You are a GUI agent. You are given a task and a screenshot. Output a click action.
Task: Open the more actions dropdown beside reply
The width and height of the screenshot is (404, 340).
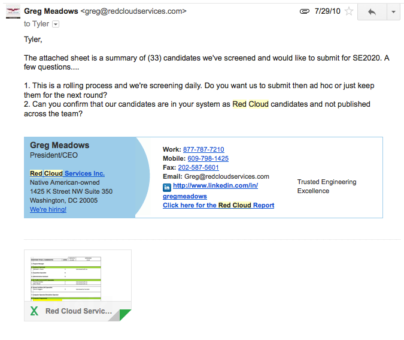coord(393,12)
